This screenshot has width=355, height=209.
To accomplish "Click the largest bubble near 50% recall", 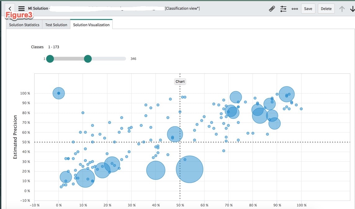I will 190,169.
